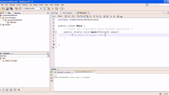Viewport: 169px width, 95px height.
Task: Minimize the Projects panel window group
Action: 48,13
